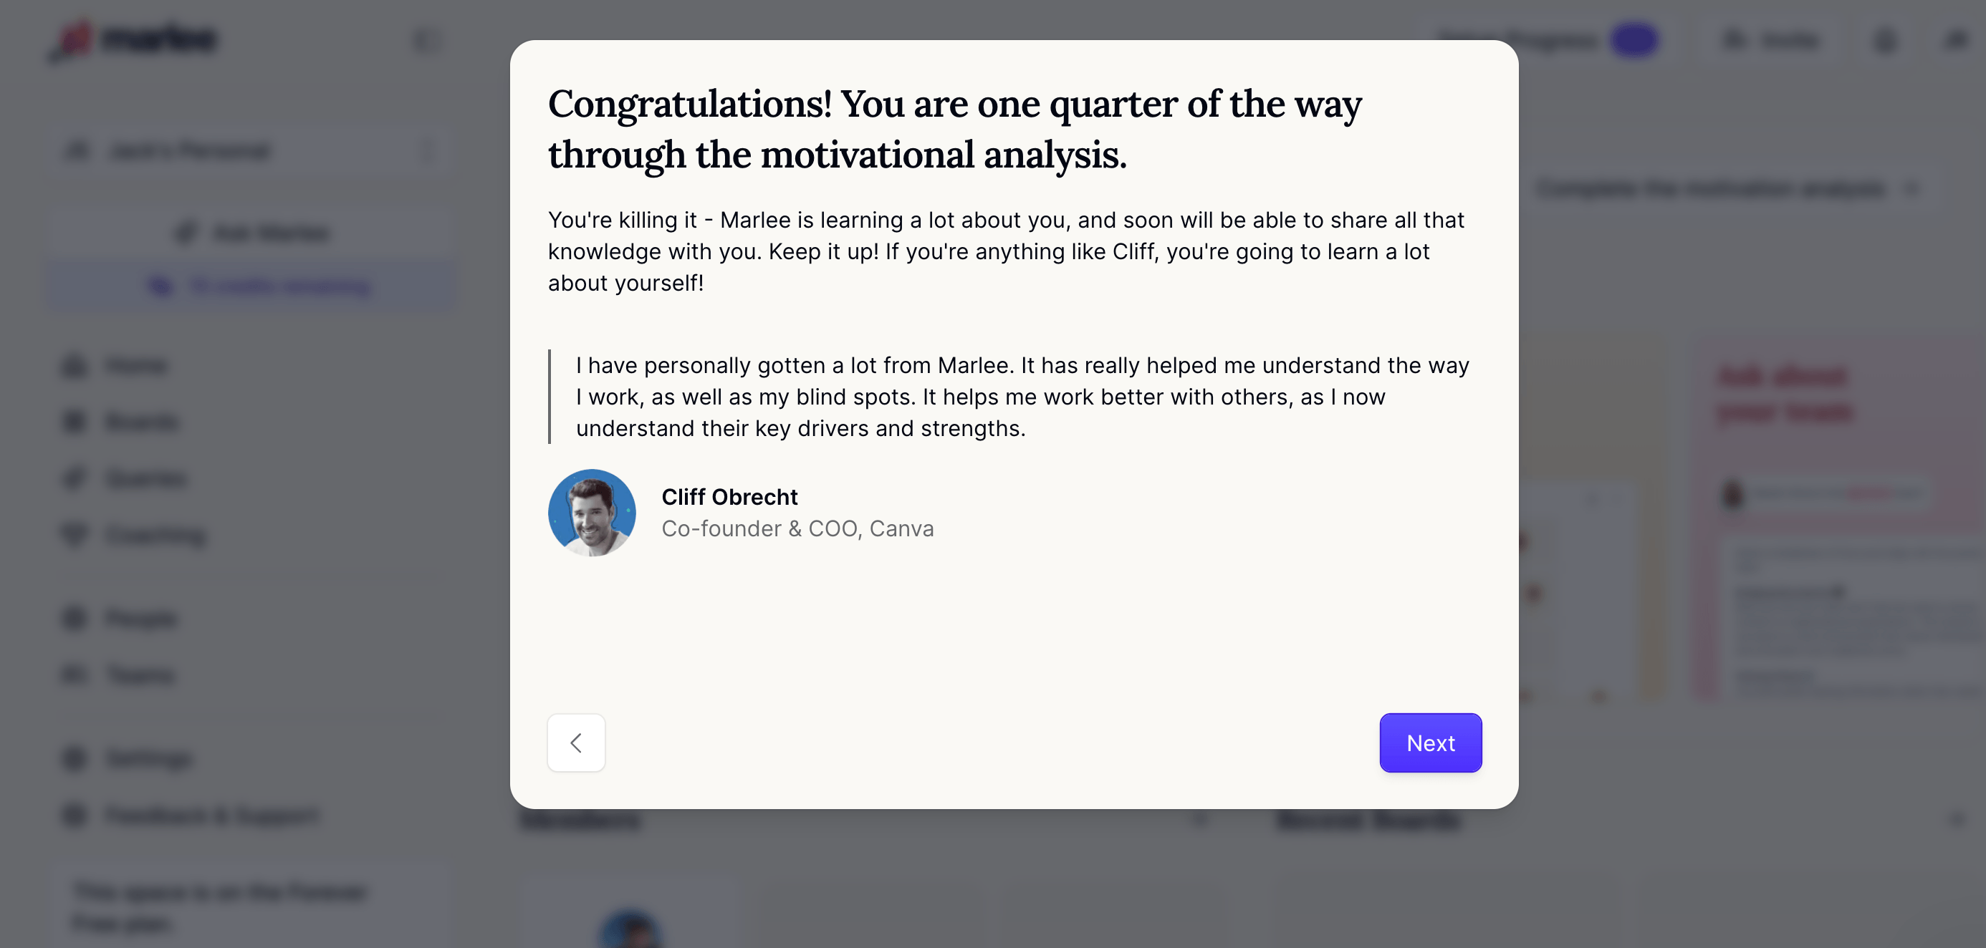Image resolution: width=1986 pixels, height=948 pixels.
Task: Click the Invite button in the top bar
Action: coord(1772,39)
